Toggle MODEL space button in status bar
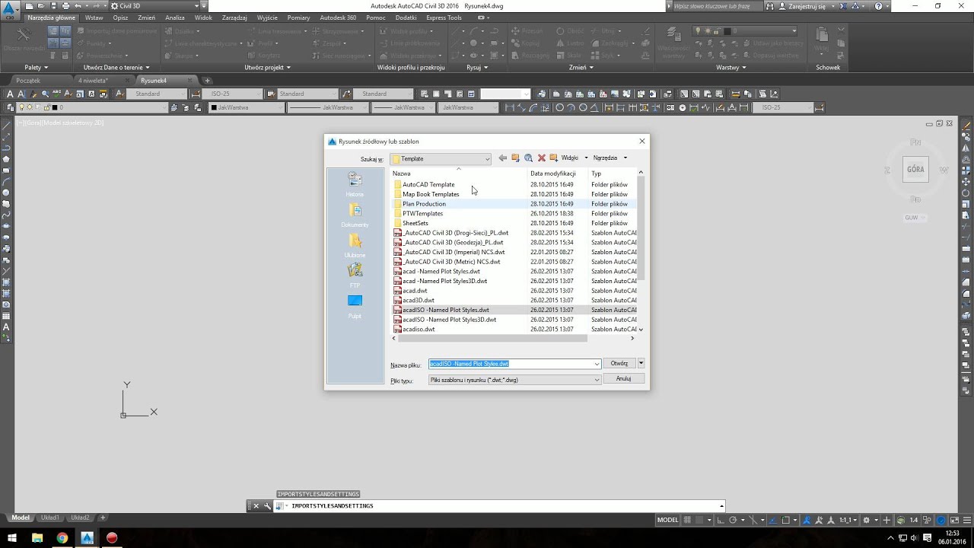974x548 pixels. pyautogui.click(x=667, y=520)
